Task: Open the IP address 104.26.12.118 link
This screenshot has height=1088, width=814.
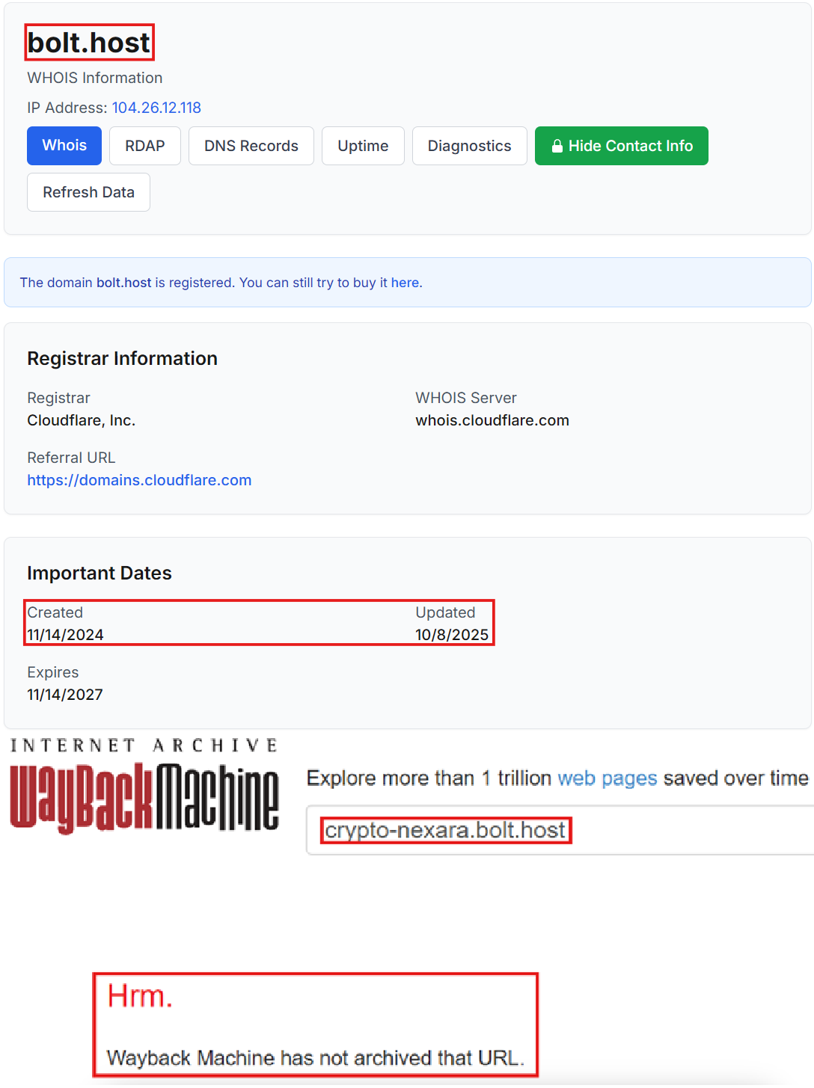Action: [156, 108]
